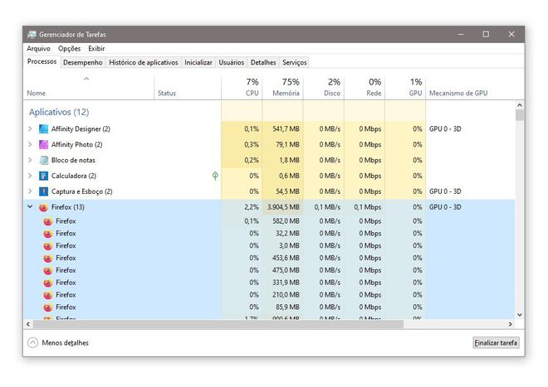Open the Exibir menu
Image resolution: width=548 pixels, height=387 pixels.
pyautogui.click(x=96, y=49)
